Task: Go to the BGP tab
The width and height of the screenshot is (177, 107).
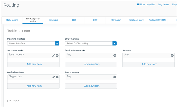Action: pos(74,20)
